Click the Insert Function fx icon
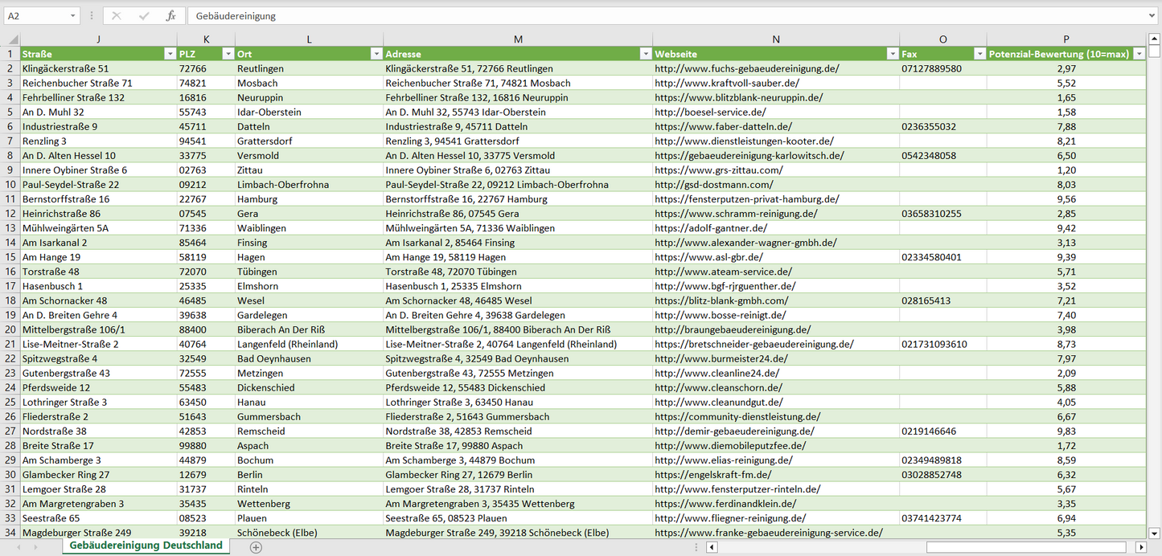The height and width of the screenshot is (556, 1162). tap(170, 16)
